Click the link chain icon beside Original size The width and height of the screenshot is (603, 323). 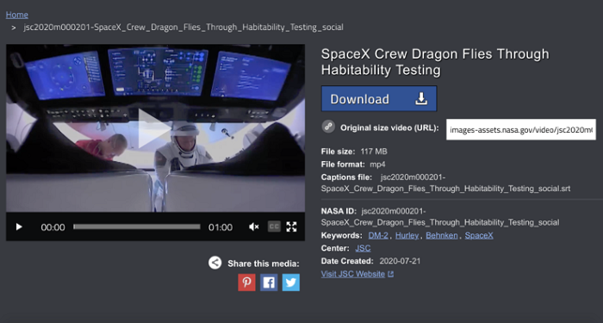[328, 127]
